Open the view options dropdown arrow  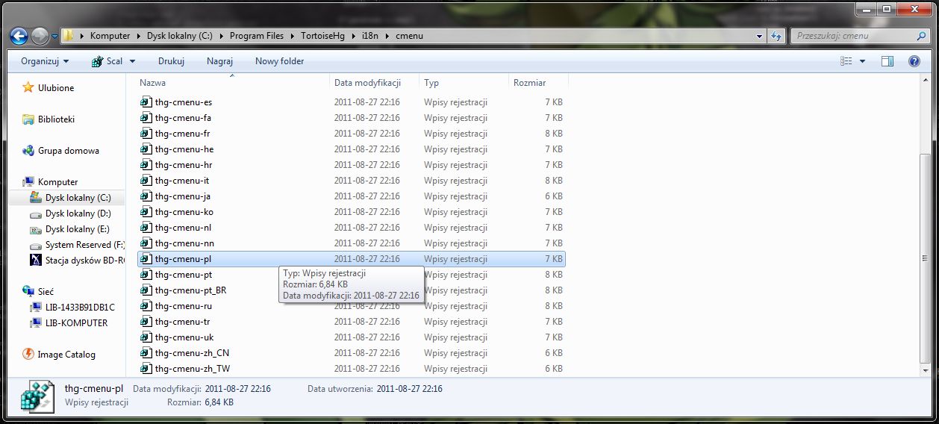[x=863, y=61]
